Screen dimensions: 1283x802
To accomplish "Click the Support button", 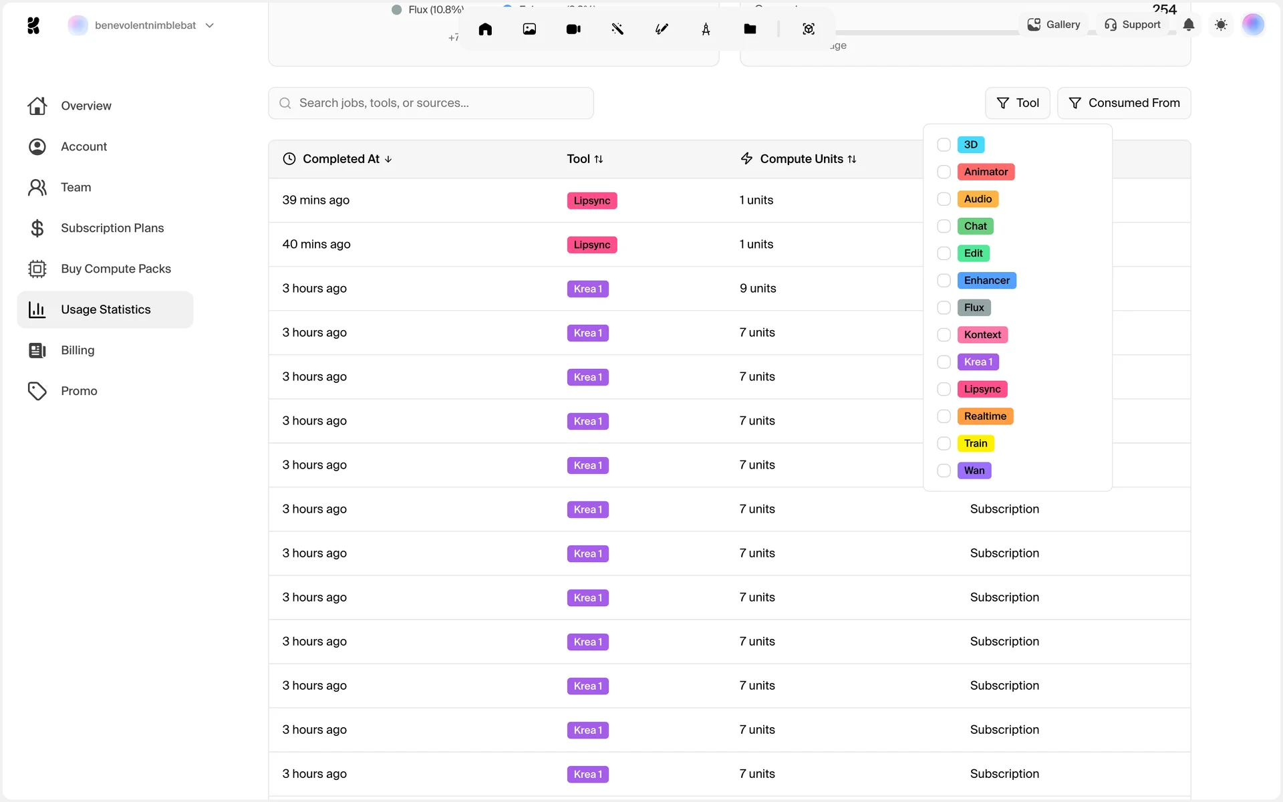I will pyautogui.click(x=1133, y=25).
